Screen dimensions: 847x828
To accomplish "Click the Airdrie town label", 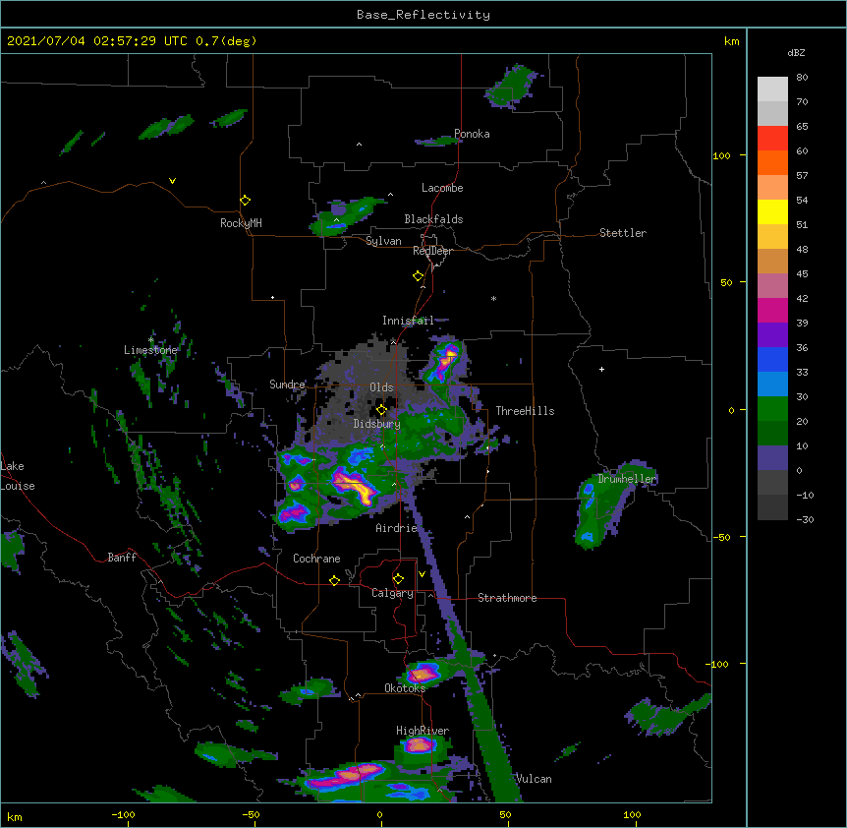I will tap(396, 528).
